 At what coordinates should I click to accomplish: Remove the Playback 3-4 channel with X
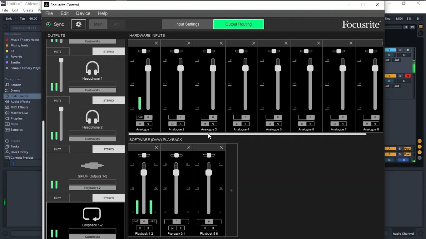189,147
